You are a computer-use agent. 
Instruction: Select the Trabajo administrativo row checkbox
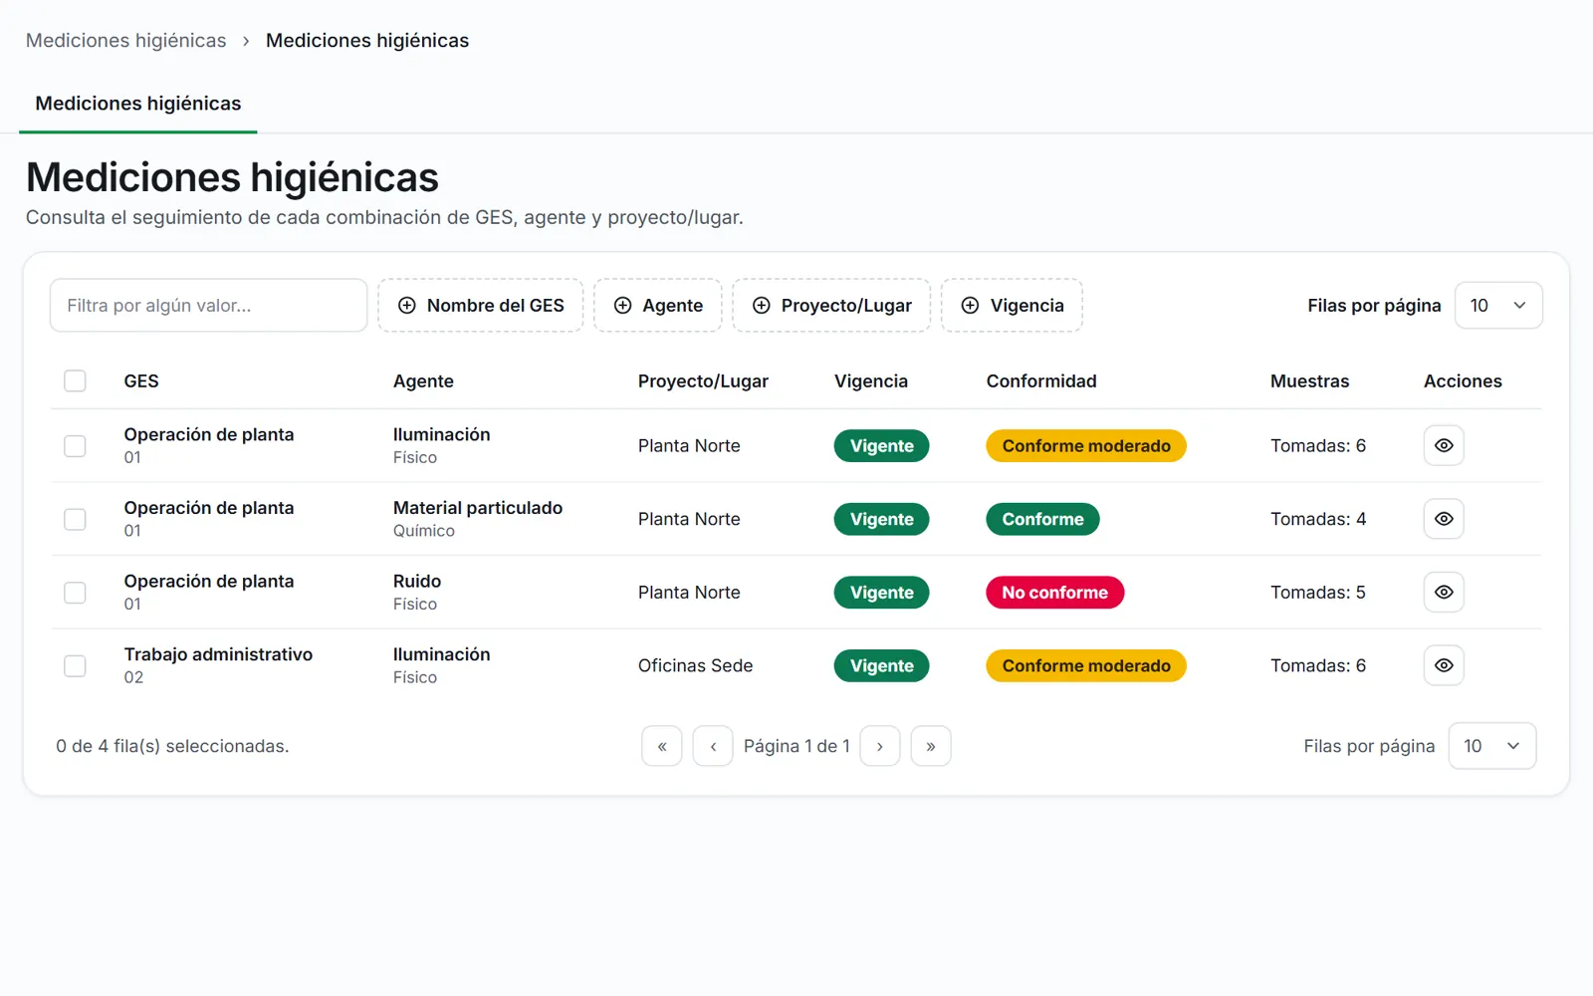pyautogui.click(x=75, y=665)
